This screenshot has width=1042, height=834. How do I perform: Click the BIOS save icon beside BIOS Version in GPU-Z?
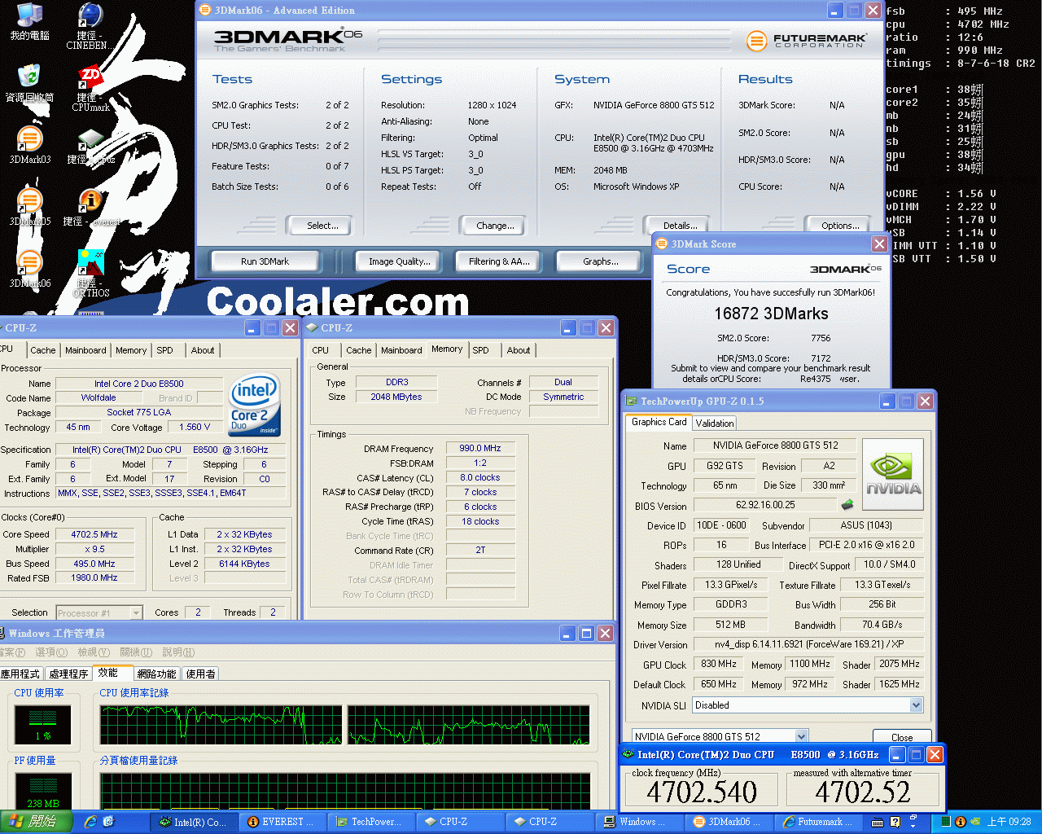847,505
